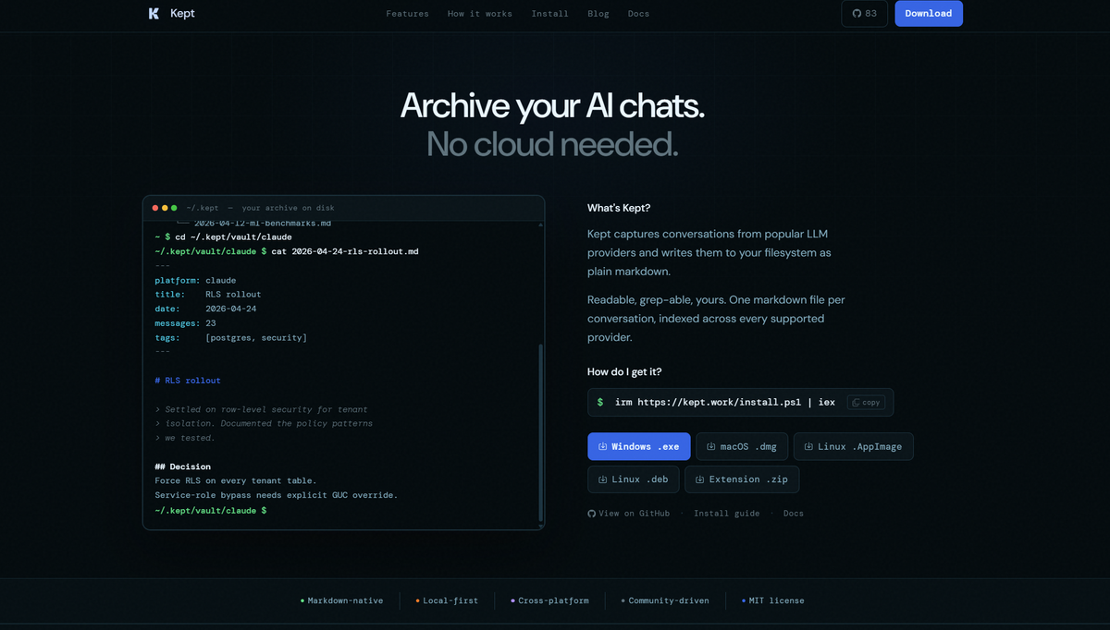
Task: Click the terminal title '~/.kept — your archive on disk'
Action: tap(260, 208)
